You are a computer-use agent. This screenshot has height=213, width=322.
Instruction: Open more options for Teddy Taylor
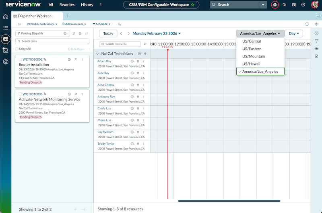[144, 144]
